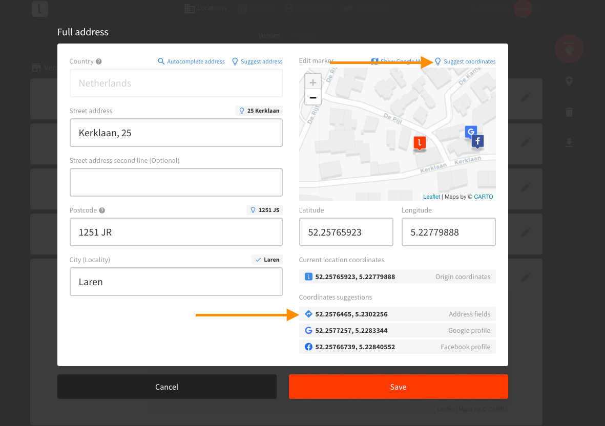The width and height of the screenshot is (605, 426).
Task: Click the dimmed trash icon on the background page
Action: [x=569, y=112]
